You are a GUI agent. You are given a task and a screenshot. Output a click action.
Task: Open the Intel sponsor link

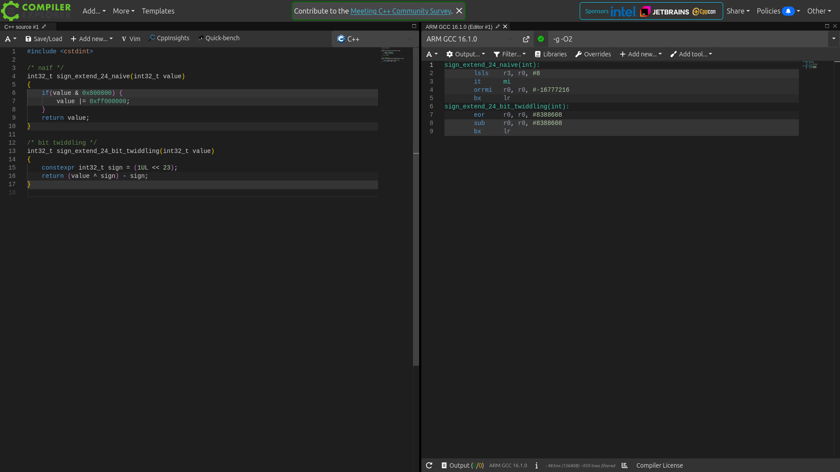point(623,11)
